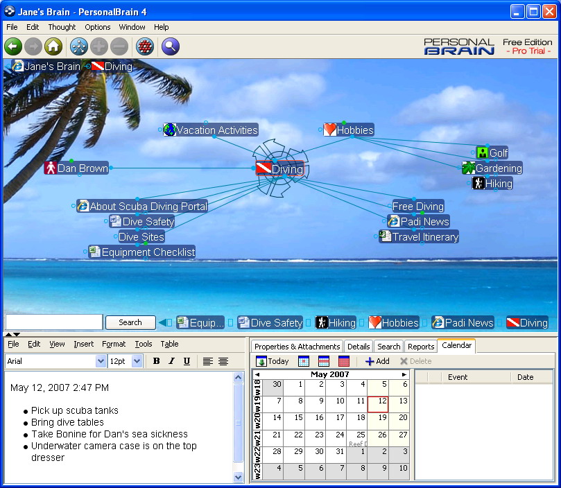
Task: Click the blue network view toolbar icon
Action: (x=79, y=46)
